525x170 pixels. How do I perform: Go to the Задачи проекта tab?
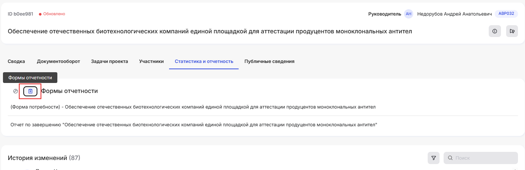coord(110,61)
